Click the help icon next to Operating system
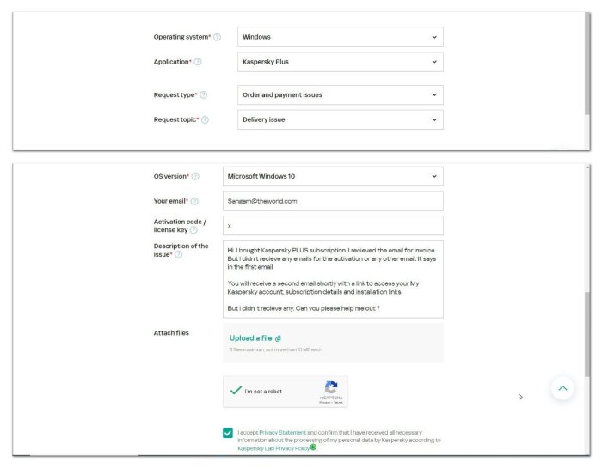The height and width of the screenshot is (468, 602). 217,37
